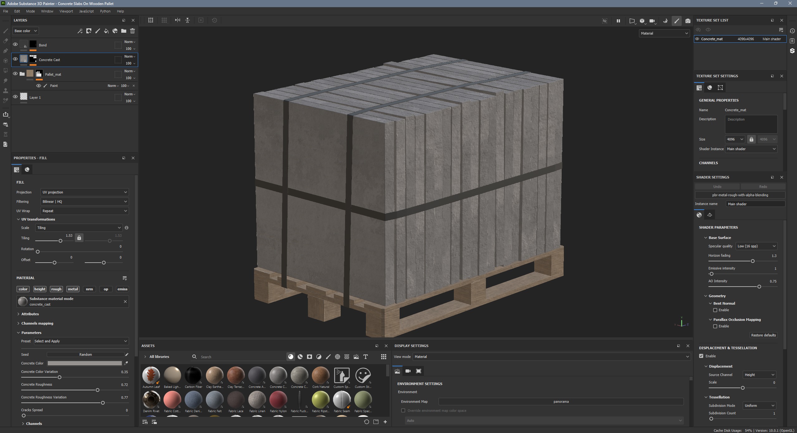Open the Mode menu
The image size is (797, 433).
point(31,11)
